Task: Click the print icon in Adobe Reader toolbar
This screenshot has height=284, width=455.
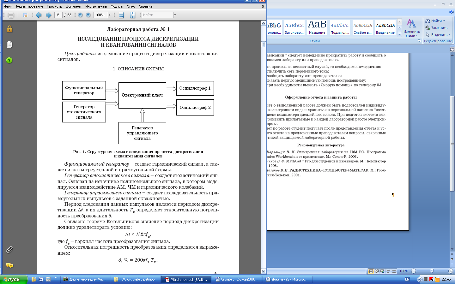Action: tap(11, 15)
